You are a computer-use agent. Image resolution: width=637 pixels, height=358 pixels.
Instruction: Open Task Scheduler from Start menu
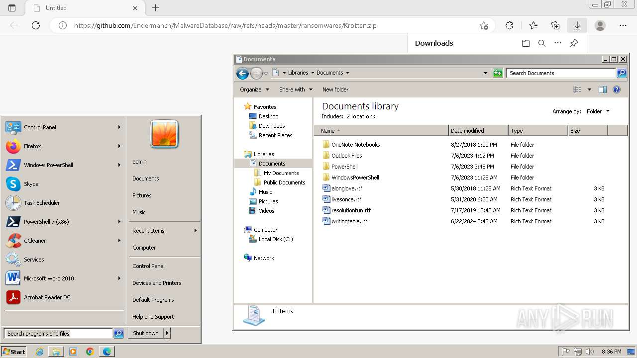pyautogui.click(x=63, y=203)
